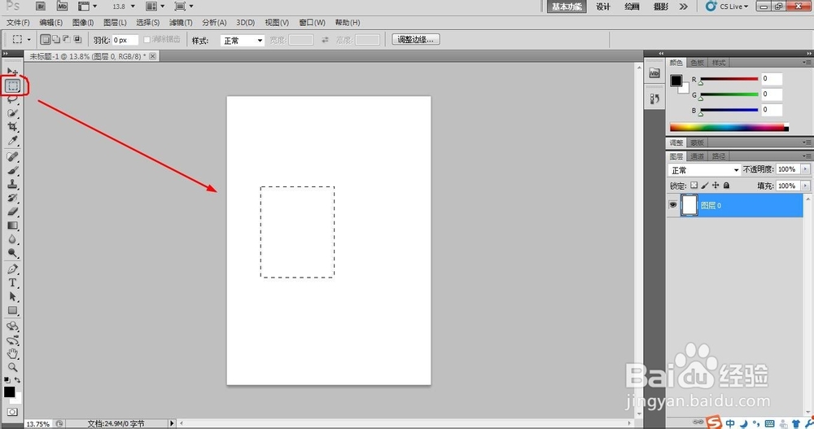Select the Brush tool
Image resolution: width=814 pixels, height=429 pixels.
(12, 170)
